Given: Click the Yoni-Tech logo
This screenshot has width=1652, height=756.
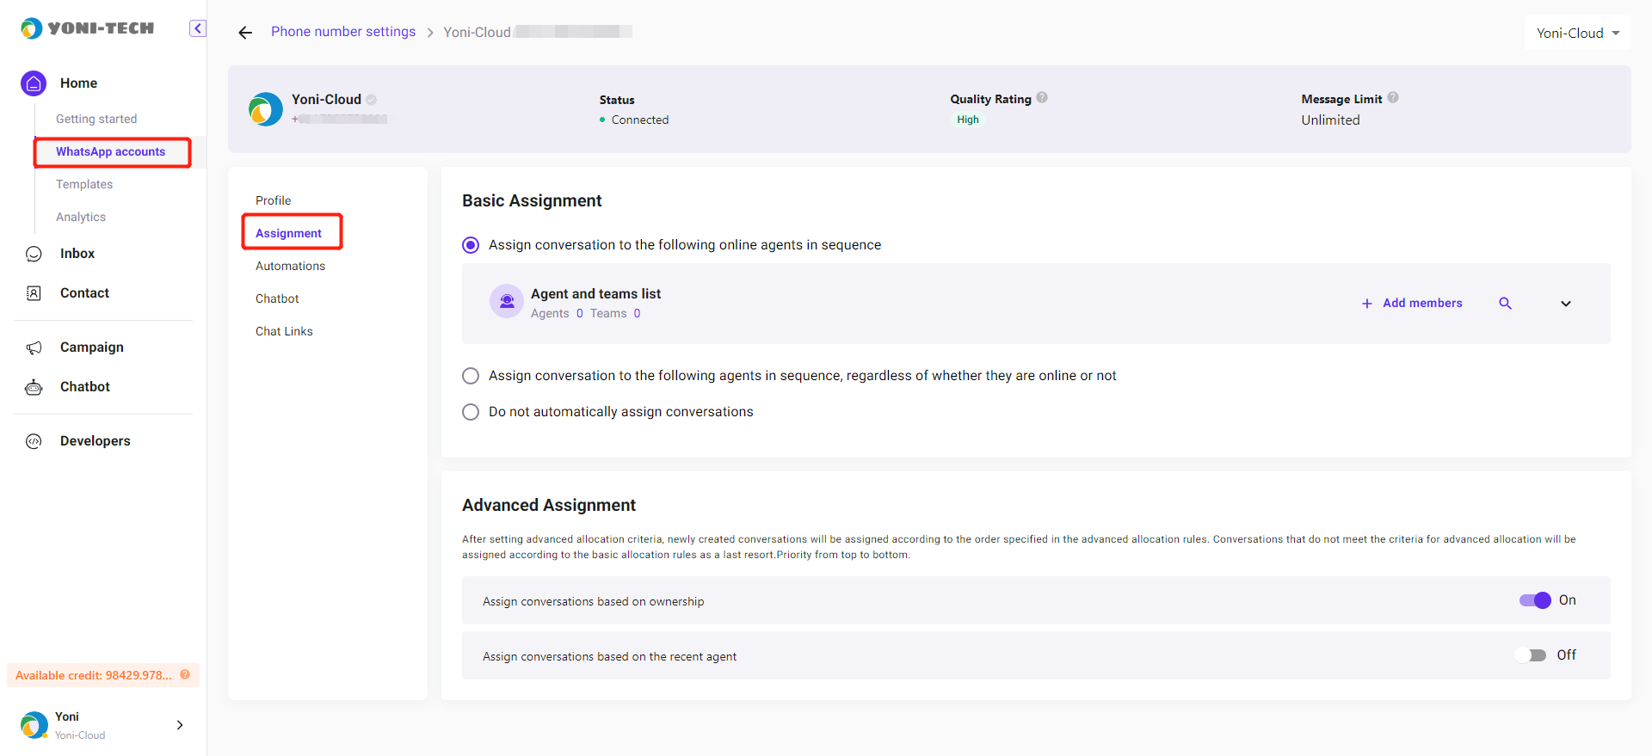Looking at the screenshot, I should [88, 28].
